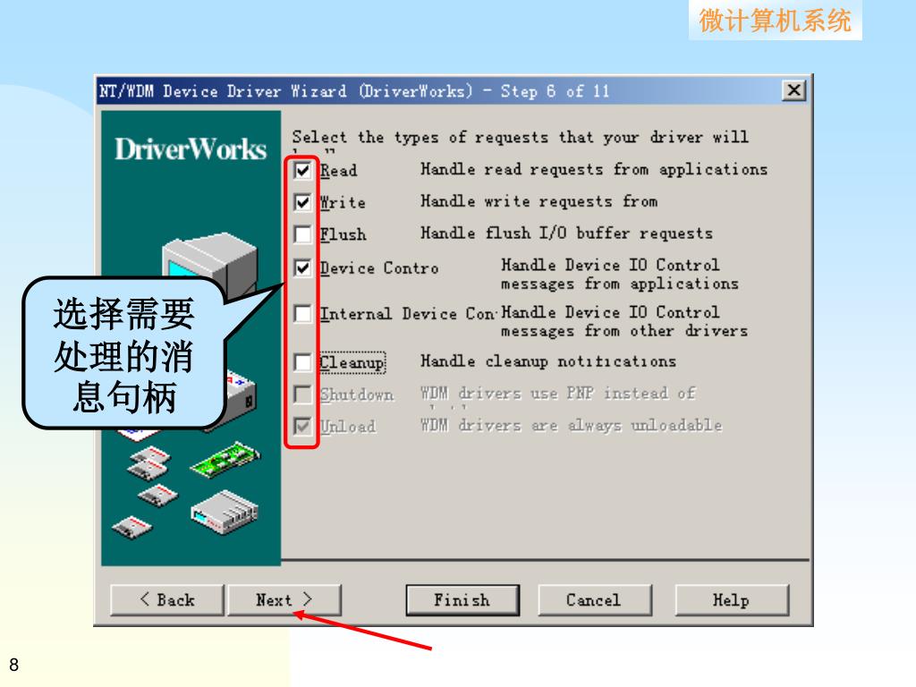Uncheck the Write requests checkbox

(x=302, y=203)
